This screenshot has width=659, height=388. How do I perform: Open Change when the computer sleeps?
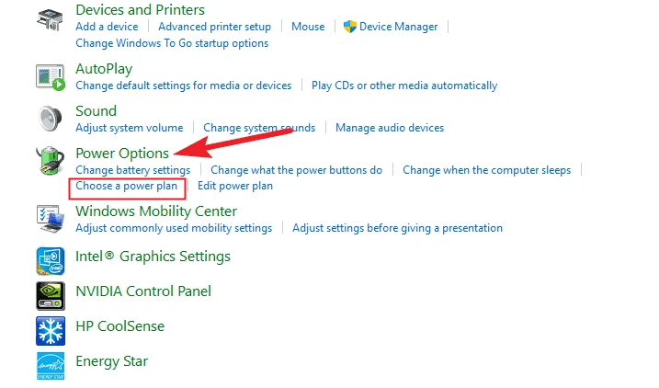click(x=486, y=170)
